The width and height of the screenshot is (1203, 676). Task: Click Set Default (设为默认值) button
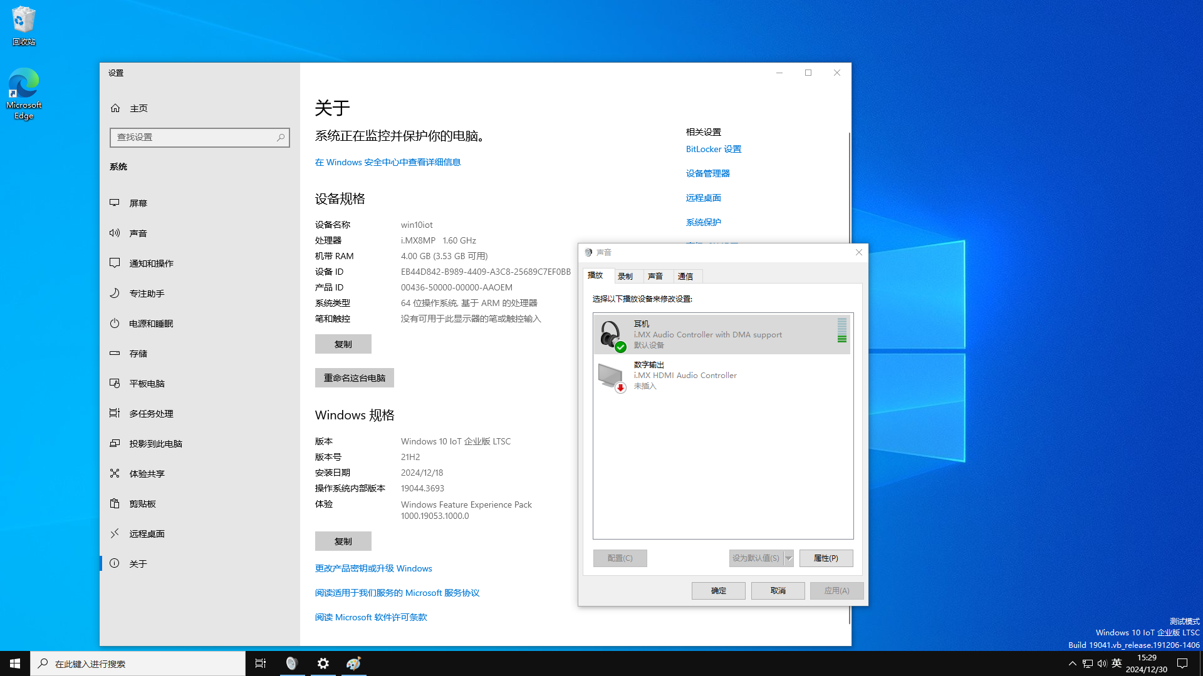pos(756,558)
